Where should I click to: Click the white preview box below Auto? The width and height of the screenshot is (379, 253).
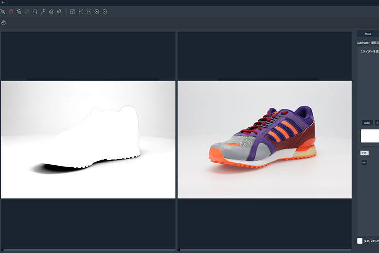click(369, 136)
